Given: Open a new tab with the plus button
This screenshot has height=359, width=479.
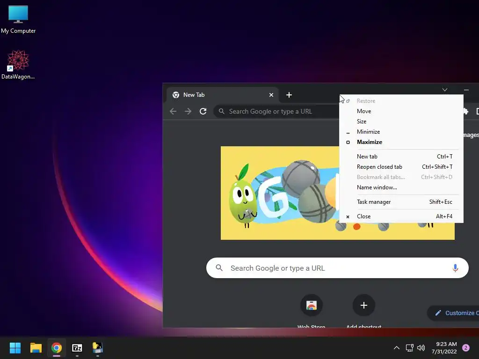Looking at the screenshot, I should point(289,95).
